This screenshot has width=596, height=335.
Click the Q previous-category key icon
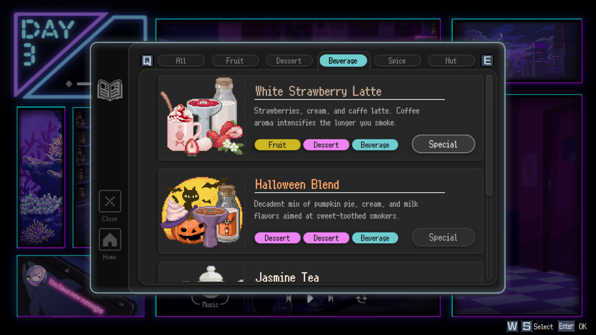tap(147, 61)
